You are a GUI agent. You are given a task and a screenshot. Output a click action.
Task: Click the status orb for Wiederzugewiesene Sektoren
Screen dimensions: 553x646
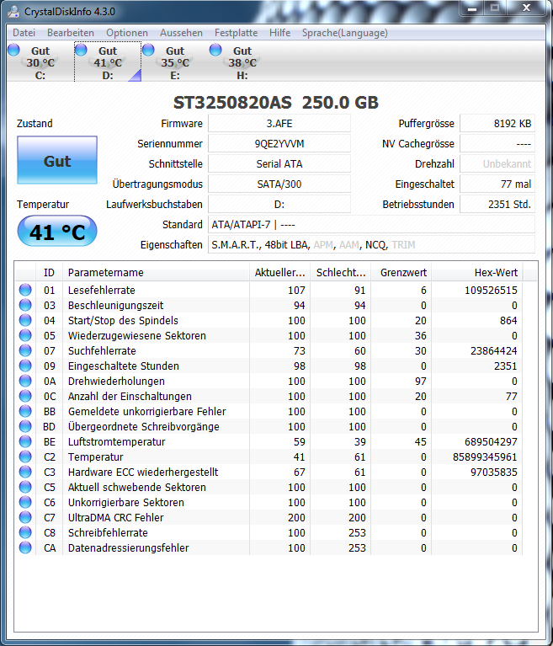[x=25, y=335]
